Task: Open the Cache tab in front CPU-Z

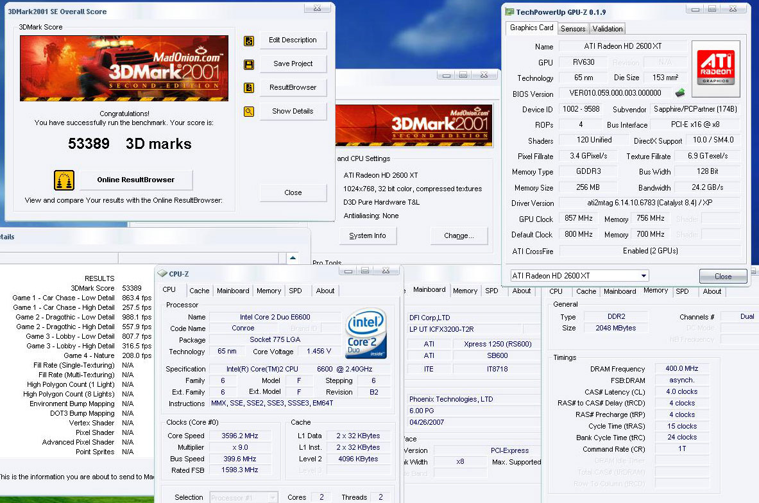Action: click(x=200, y=291)
